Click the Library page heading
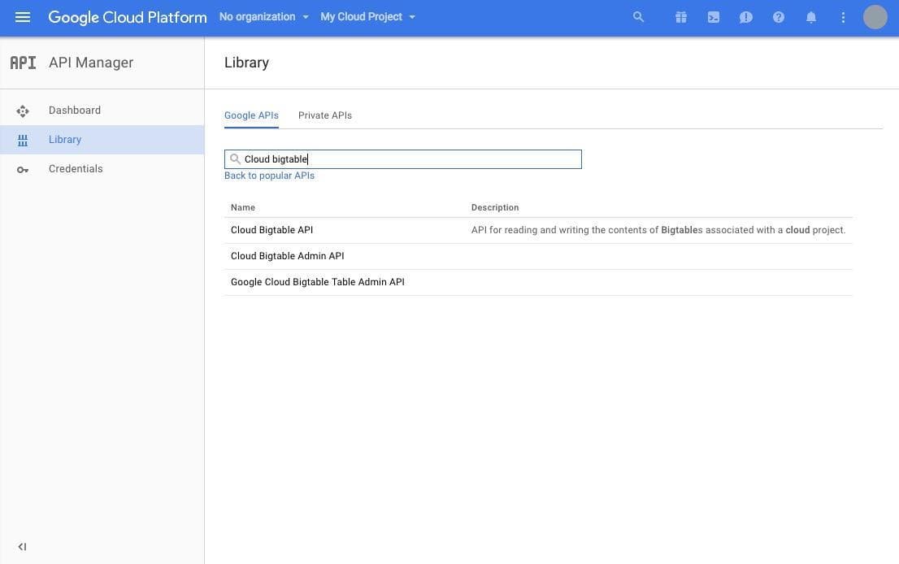899x564 pixels. tap(246, 63)
